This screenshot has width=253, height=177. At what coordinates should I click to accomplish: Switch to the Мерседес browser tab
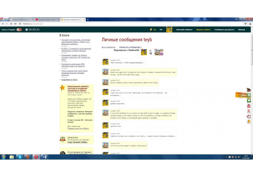coord(47,19)
